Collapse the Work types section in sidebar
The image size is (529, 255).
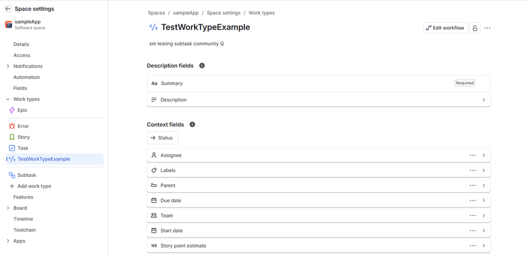8,99
